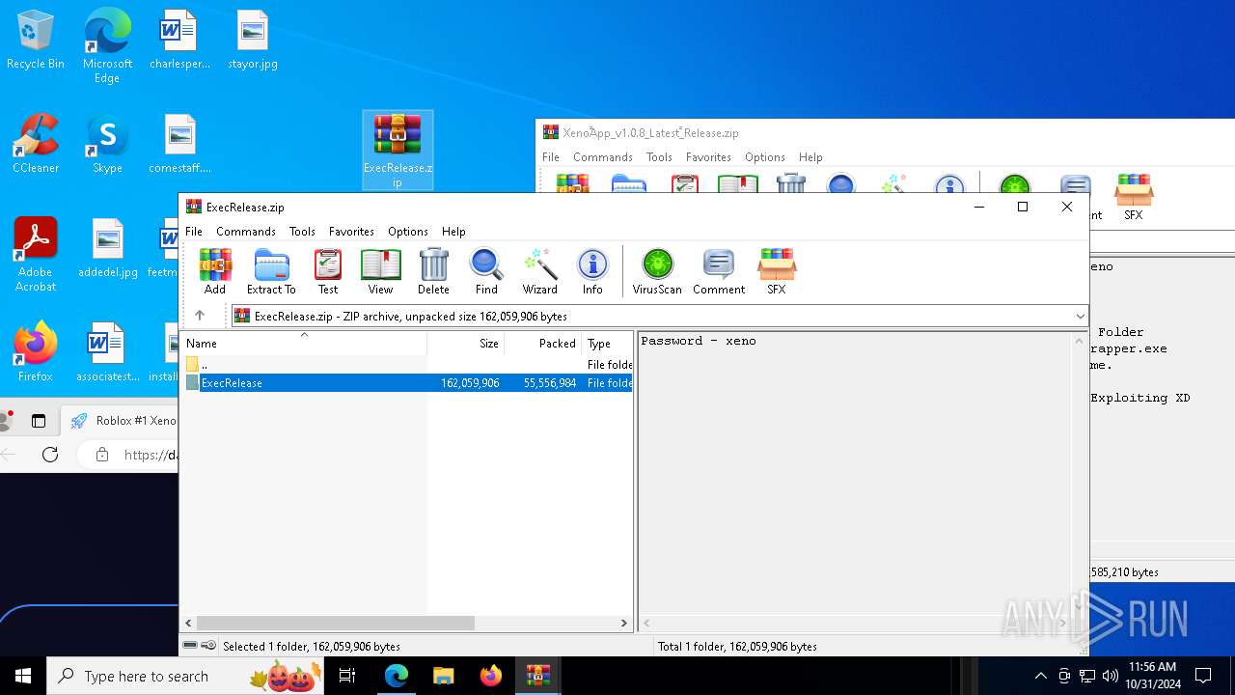Click the Find magnifier icon
The image size is (1235, 695).
point(486,271)
